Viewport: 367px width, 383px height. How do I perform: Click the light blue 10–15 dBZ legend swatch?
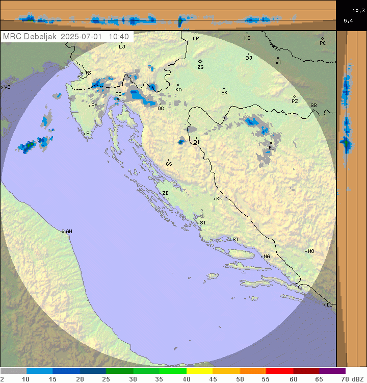pyautogui.click(x=40, y=371)
